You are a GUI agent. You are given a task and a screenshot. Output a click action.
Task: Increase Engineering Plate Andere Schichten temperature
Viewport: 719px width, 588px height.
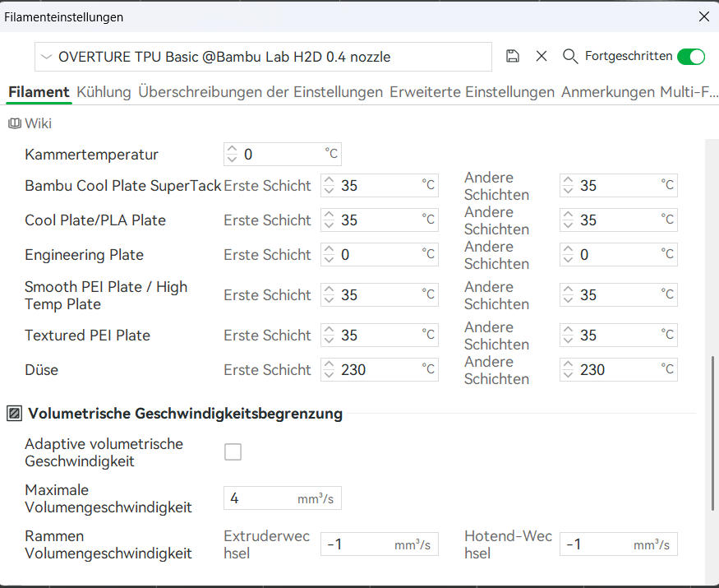point(568,250)
